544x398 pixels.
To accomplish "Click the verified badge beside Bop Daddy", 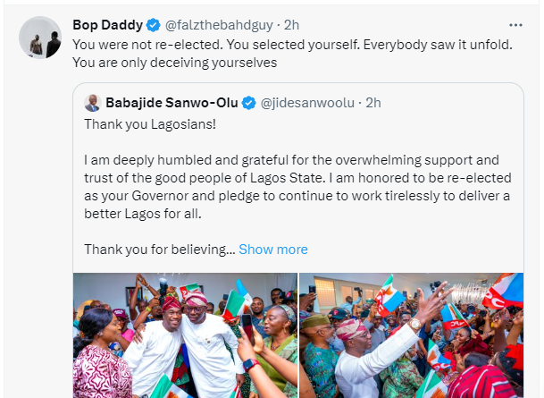I will point(150,25).
